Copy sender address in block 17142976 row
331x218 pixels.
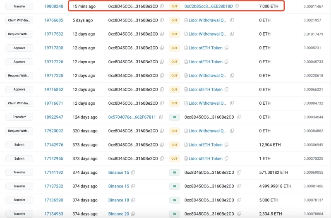[162, 145]
